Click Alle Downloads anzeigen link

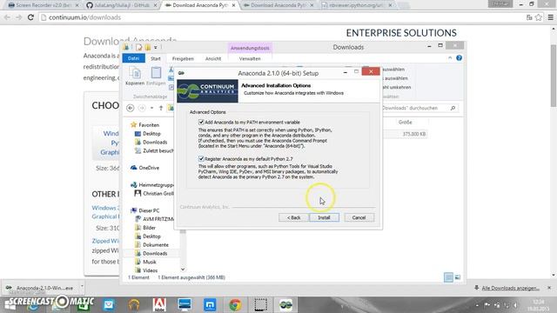coord(511,288)
